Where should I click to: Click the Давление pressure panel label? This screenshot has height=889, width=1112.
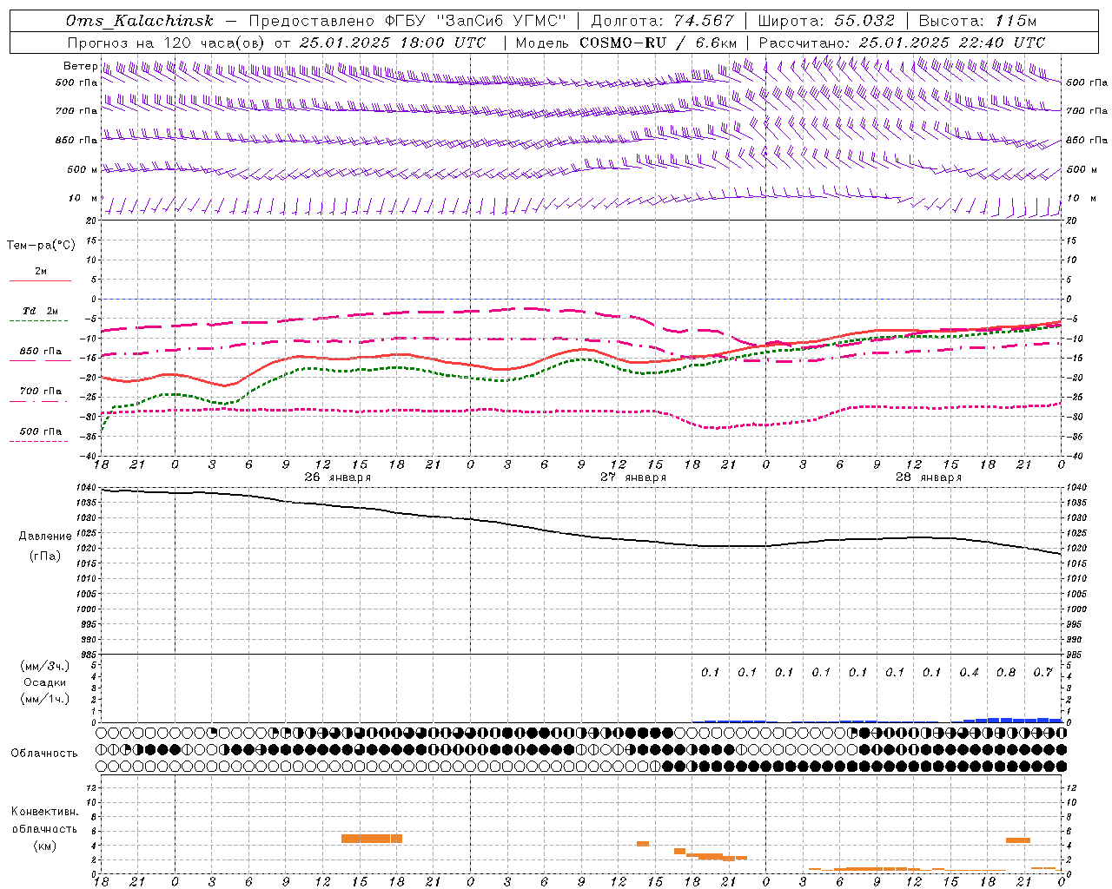(45, 537)
